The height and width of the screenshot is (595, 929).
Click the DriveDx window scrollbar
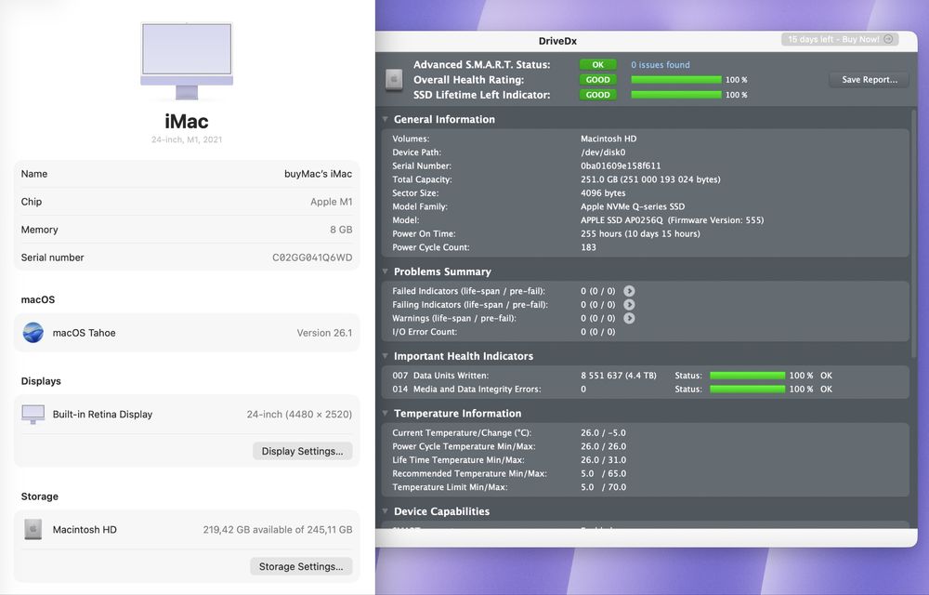click(x=913, y=234)
